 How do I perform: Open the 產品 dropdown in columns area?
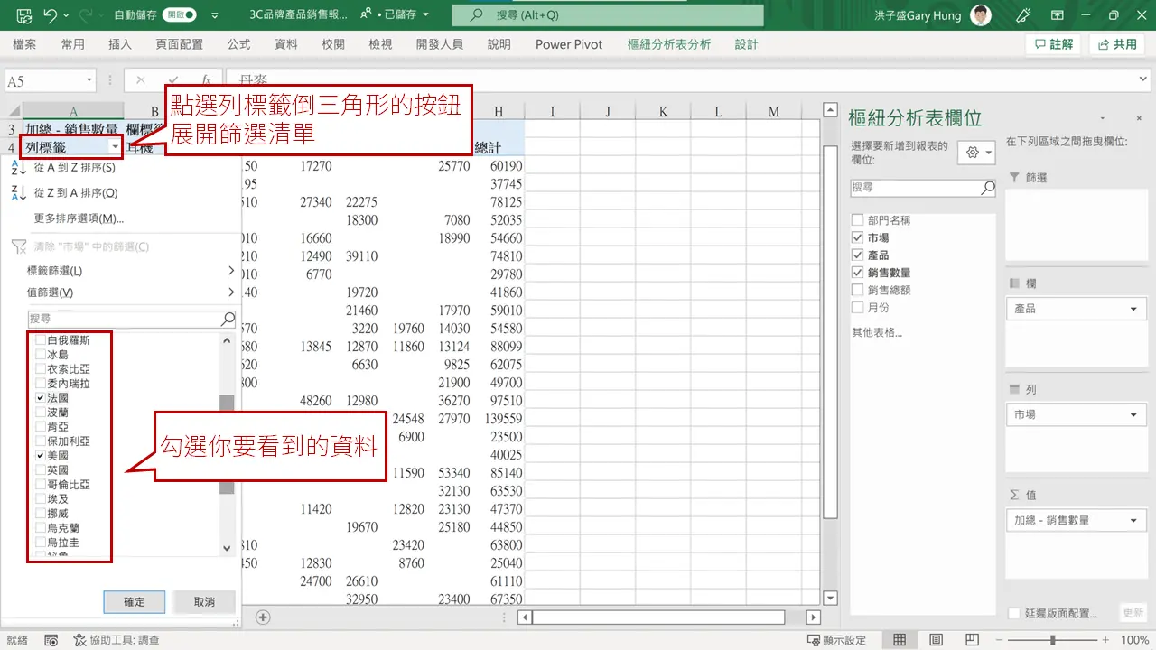[1134, 309]
